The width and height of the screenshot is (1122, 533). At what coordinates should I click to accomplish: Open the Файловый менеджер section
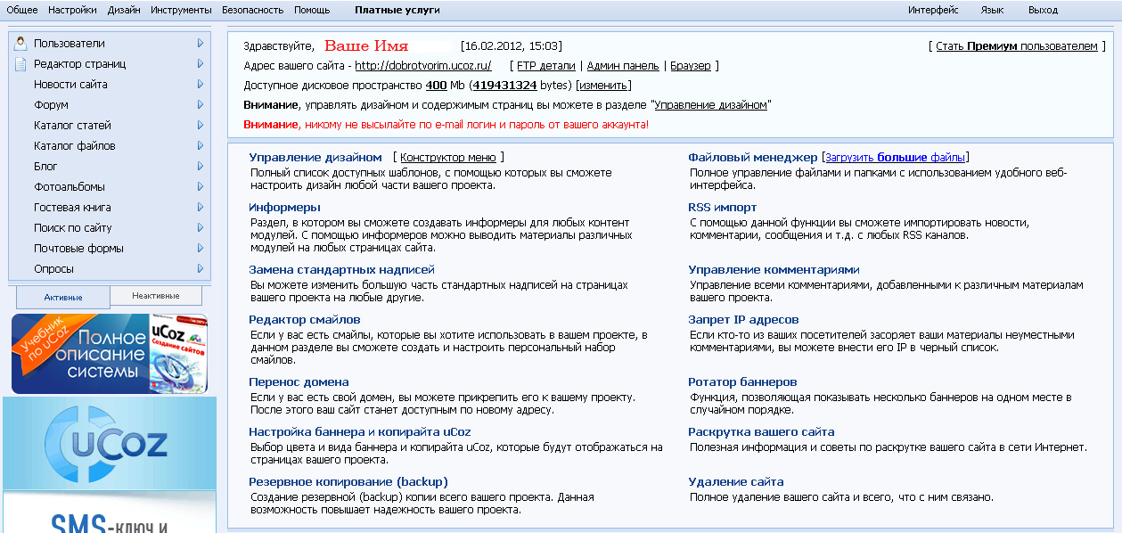point(752,157)
